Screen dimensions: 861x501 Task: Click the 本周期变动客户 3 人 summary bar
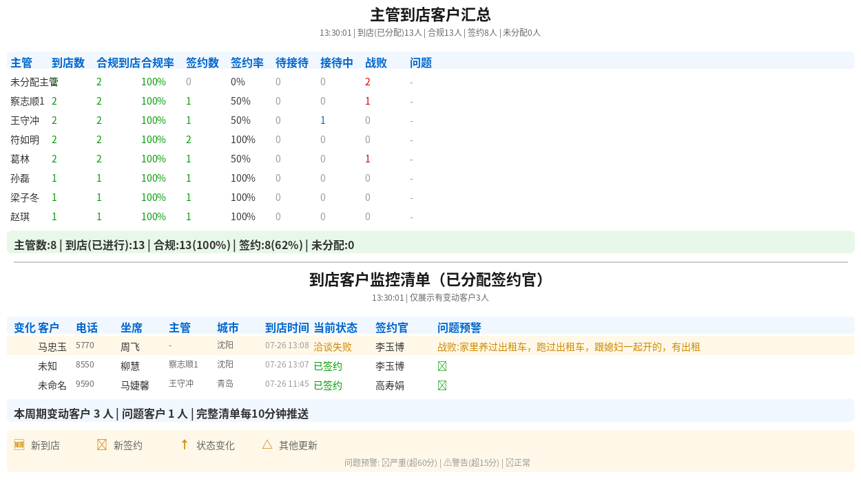[x=430, y=411]
